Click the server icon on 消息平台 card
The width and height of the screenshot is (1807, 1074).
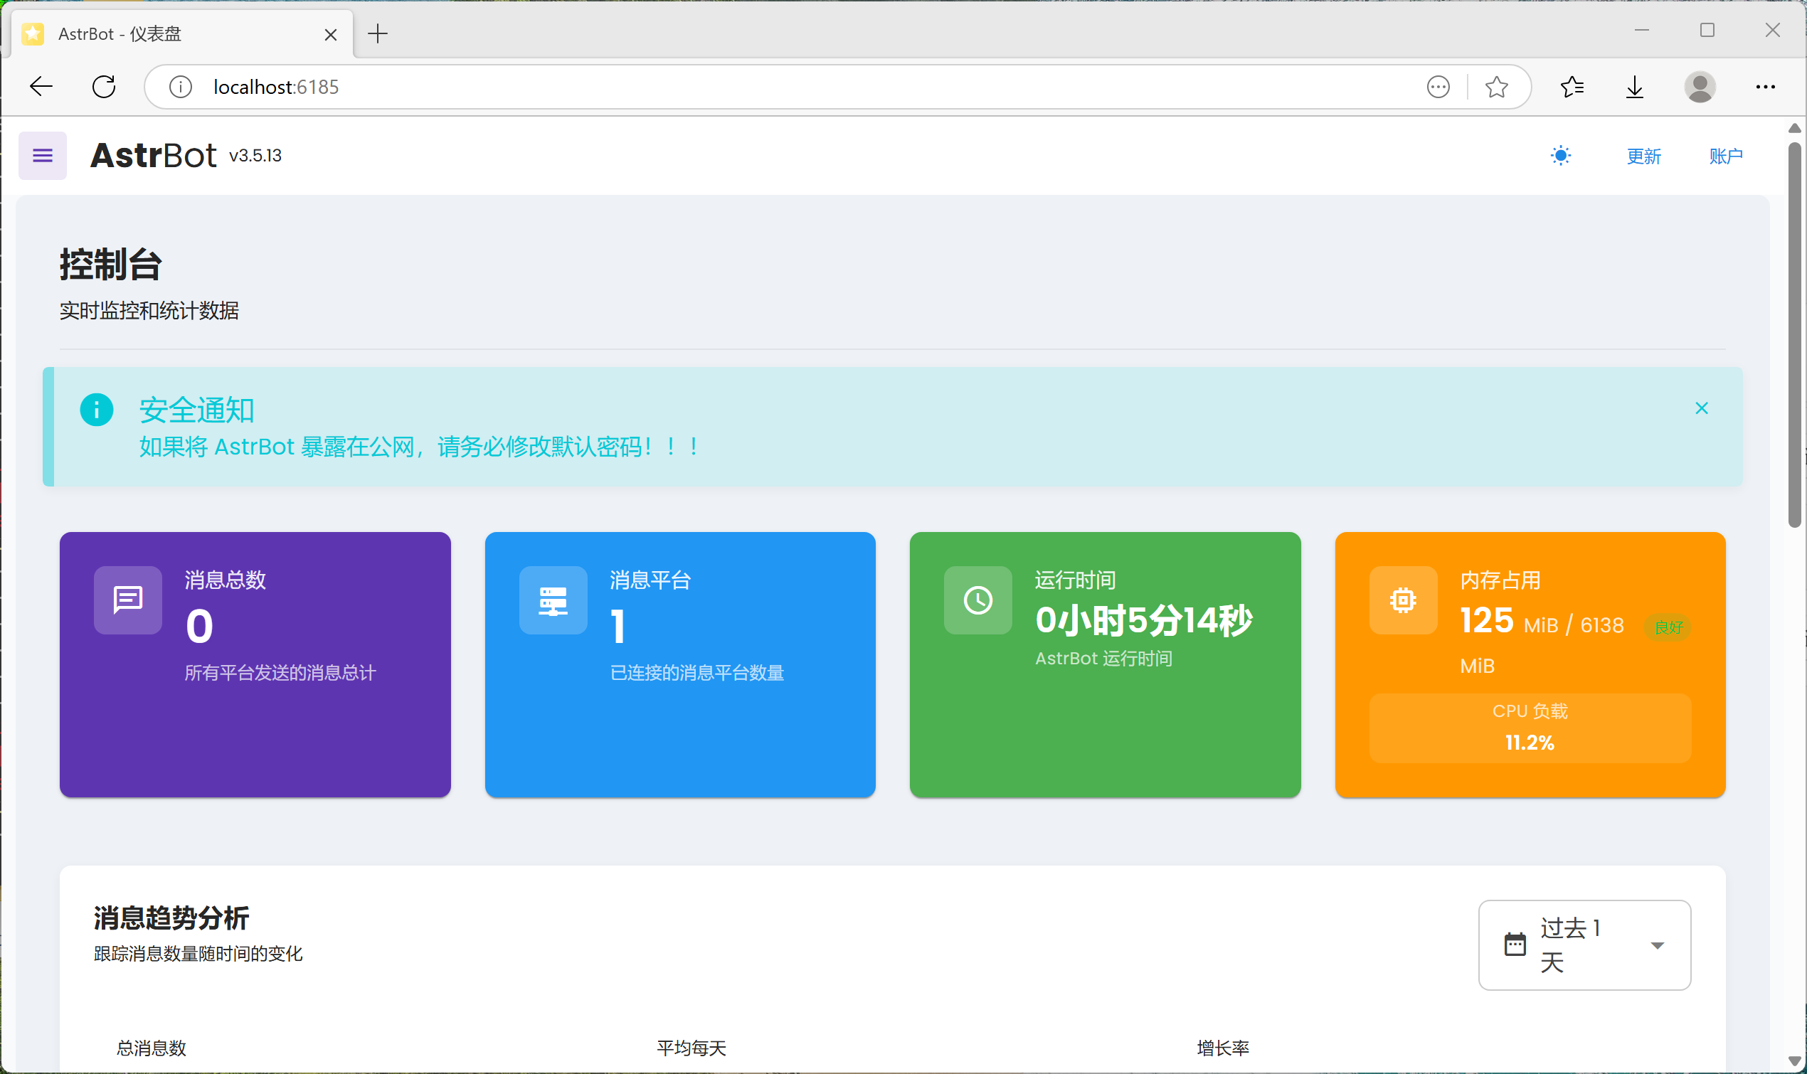pyautogui.click(x=553, y=600)
